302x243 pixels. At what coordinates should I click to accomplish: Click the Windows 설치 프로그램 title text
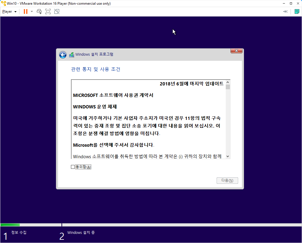tap(94, 54)
